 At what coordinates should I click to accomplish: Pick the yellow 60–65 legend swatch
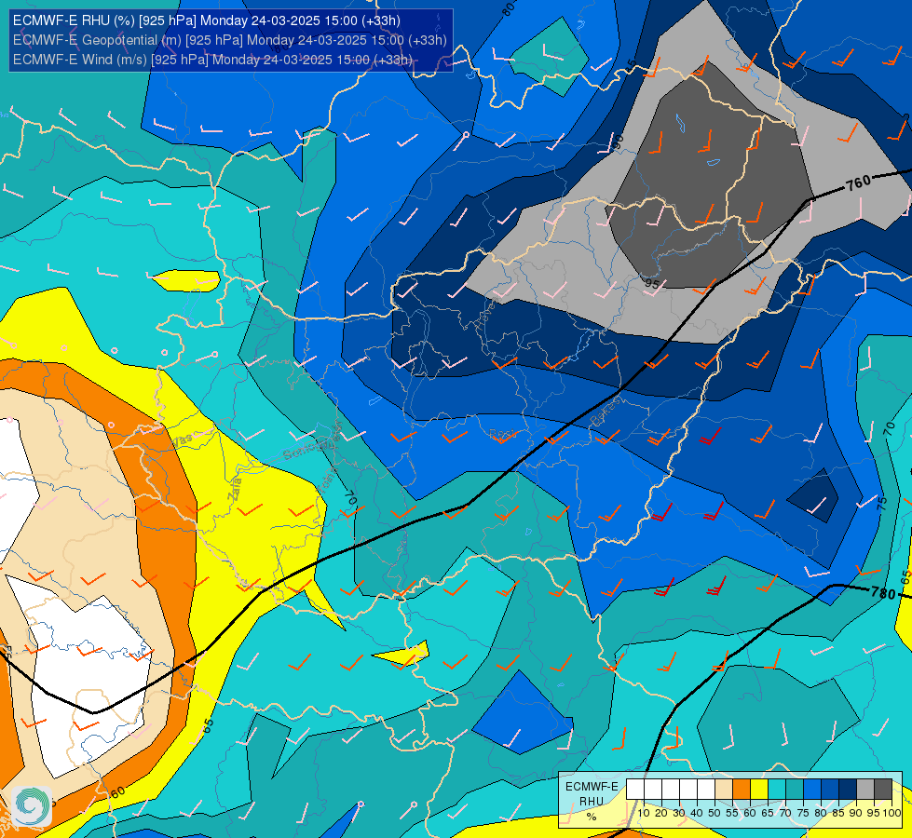[759, 790]
